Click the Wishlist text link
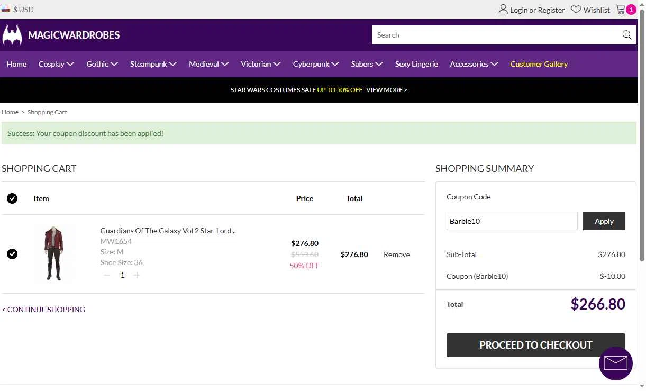The width and height of the screenshot is (646, 391). [597, 10]
